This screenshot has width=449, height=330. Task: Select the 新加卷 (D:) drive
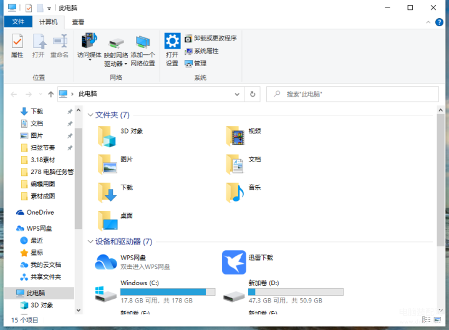(x=283, y=292)
